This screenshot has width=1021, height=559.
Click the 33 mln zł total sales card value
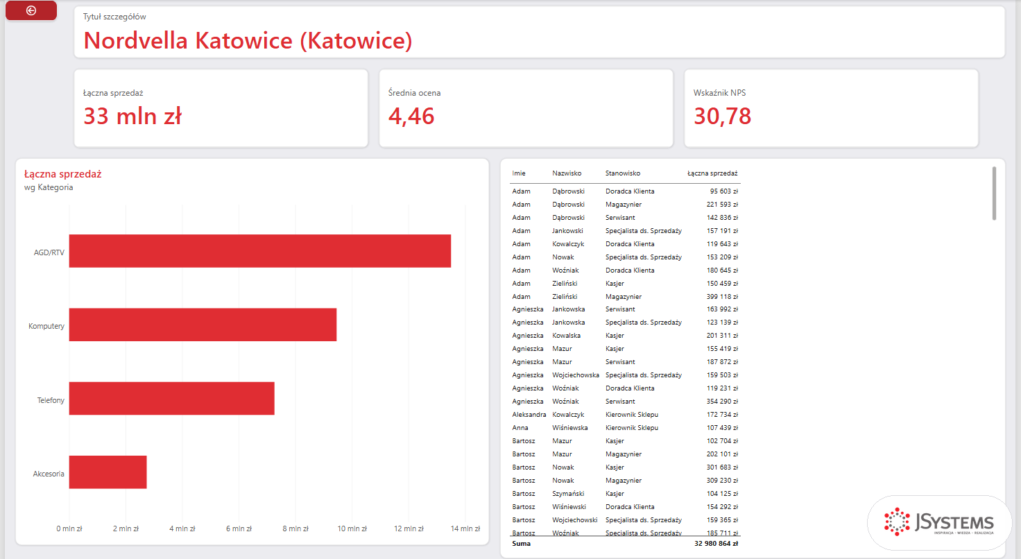[x=132, y=116]
